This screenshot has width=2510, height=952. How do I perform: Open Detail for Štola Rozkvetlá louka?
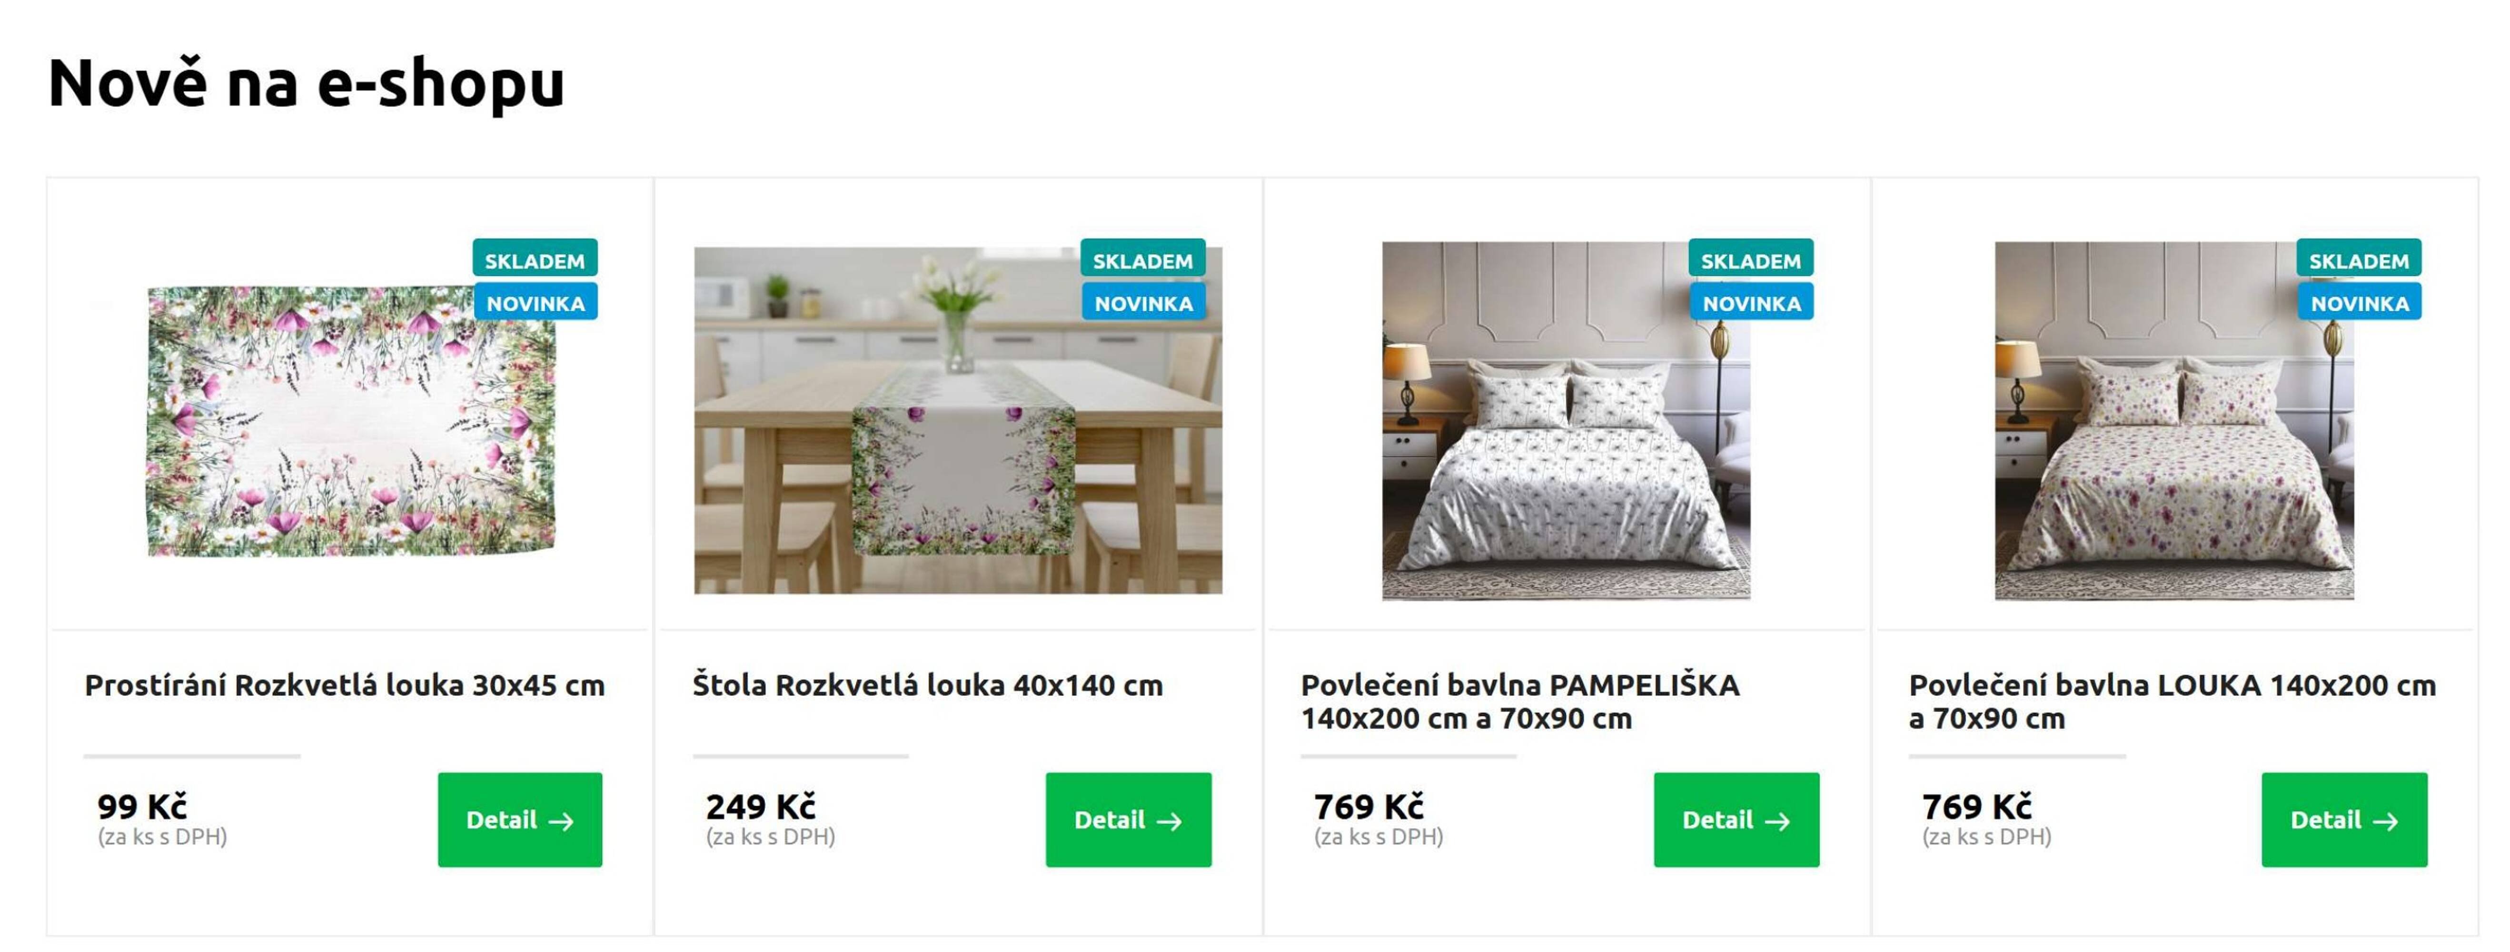(1128, 820)
